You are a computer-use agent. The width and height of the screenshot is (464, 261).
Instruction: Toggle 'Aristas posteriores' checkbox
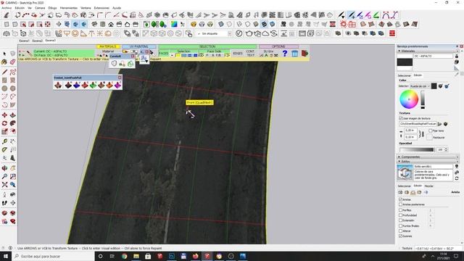(x=401, y=204)
